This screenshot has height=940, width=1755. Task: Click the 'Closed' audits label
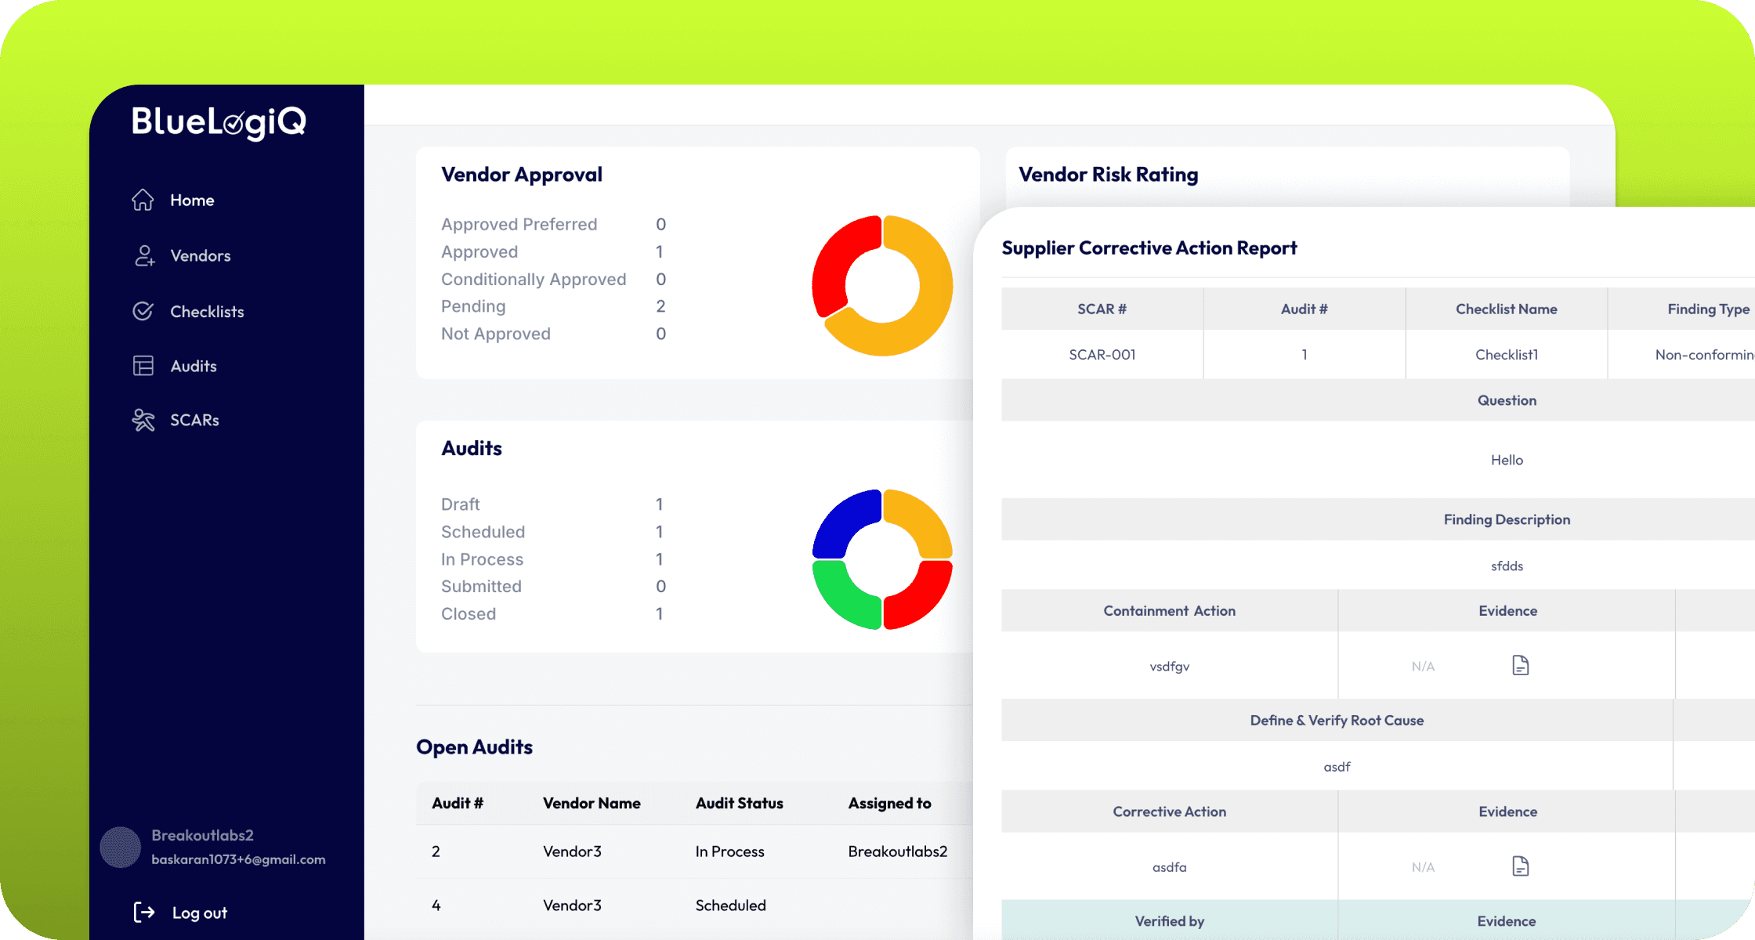469,614
